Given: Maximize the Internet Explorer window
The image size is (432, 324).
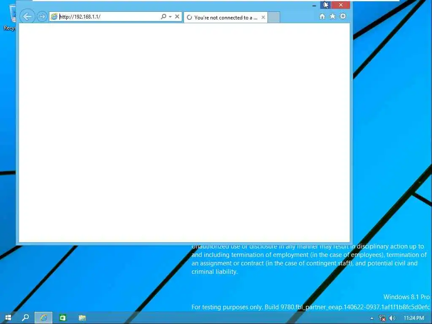Looking at the screenshot, I should point(325,5).
